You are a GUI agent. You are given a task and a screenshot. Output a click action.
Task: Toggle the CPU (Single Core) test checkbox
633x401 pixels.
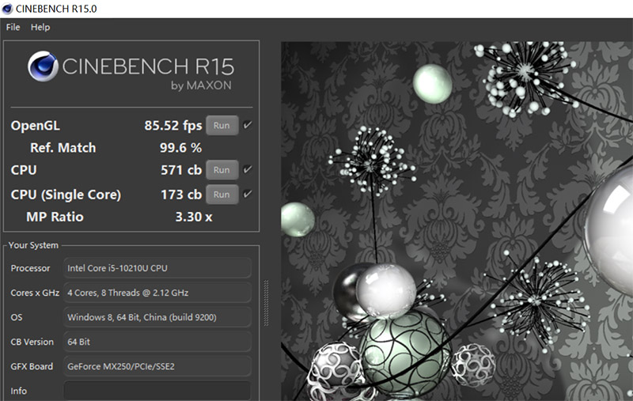point(248,194)
